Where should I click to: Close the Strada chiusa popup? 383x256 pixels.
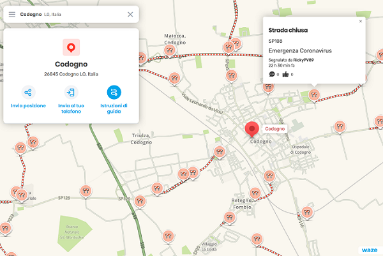pyautogui.click(x=361, y=21)
